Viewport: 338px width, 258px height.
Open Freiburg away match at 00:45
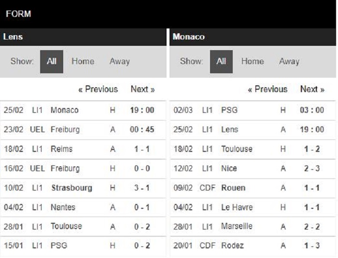pyautogui.click(x=83, y=130)
